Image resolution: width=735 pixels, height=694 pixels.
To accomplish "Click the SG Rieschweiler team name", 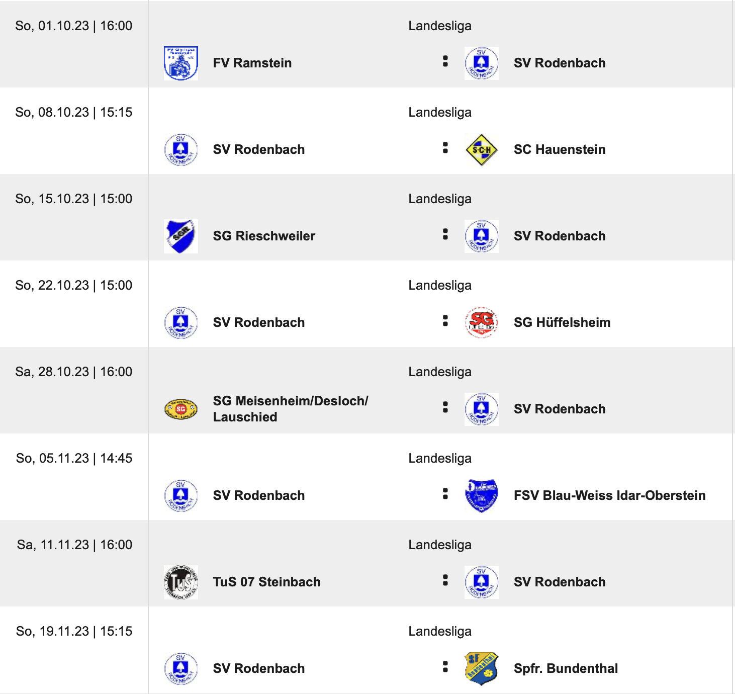I will [264, 236].
